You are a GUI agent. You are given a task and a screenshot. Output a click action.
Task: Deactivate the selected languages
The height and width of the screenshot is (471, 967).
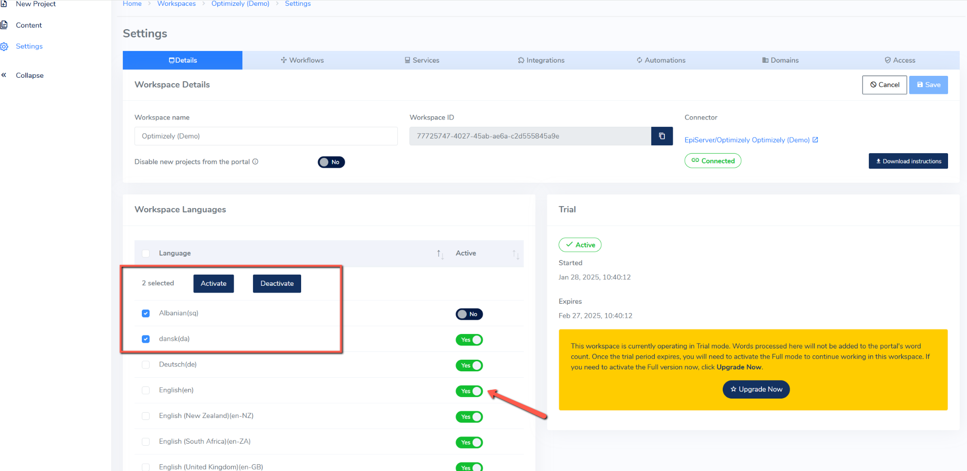click(x=277, y=283)
